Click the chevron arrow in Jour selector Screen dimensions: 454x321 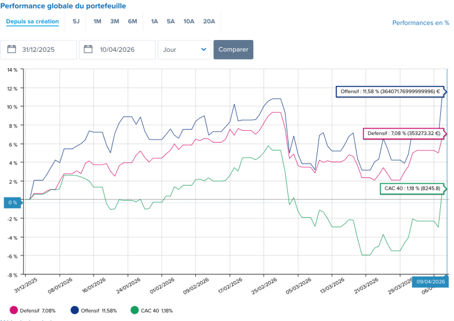pos(204,50)
